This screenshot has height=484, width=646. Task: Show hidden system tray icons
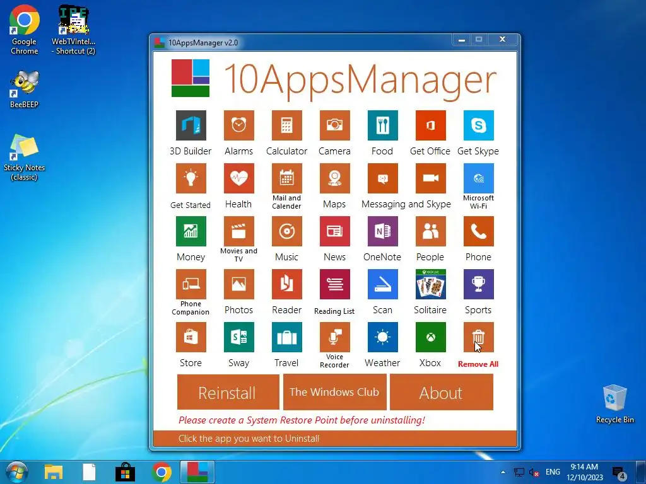pos(503,472)
